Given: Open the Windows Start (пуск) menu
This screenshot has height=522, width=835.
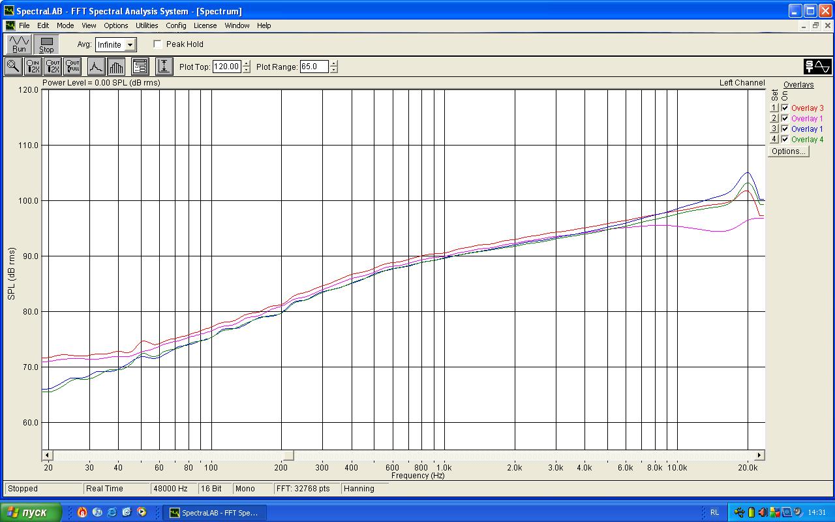Looking at the screenshot, I should coord(31,512).
